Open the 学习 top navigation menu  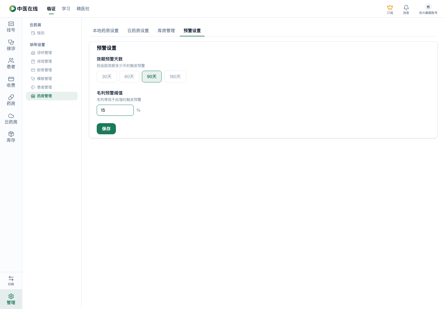coord(66,9)
